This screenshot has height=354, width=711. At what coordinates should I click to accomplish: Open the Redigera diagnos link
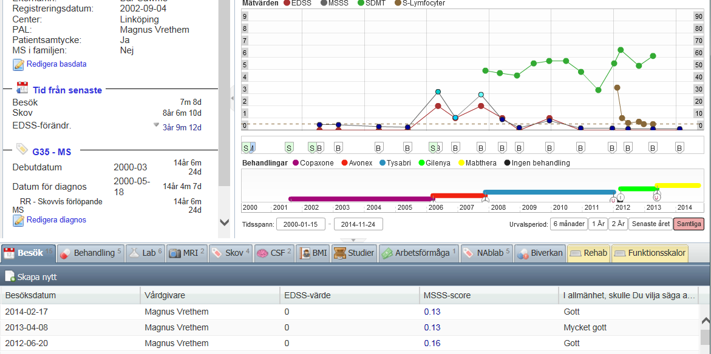[56, 220]
